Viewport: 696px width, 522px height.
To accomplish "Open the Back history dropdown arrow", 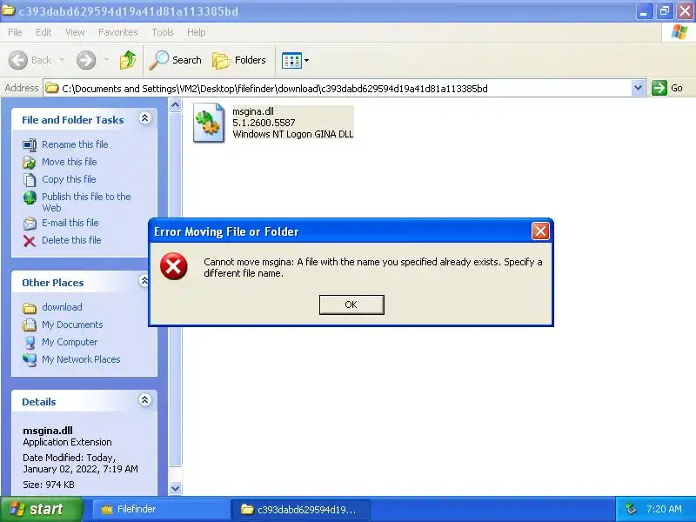I will (62, 60).
